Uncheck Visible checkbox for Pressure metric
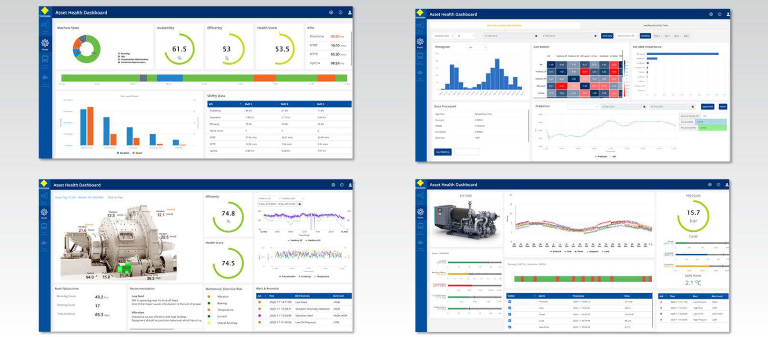The height and width of the screenshot is (337, 768). (510, 302)
